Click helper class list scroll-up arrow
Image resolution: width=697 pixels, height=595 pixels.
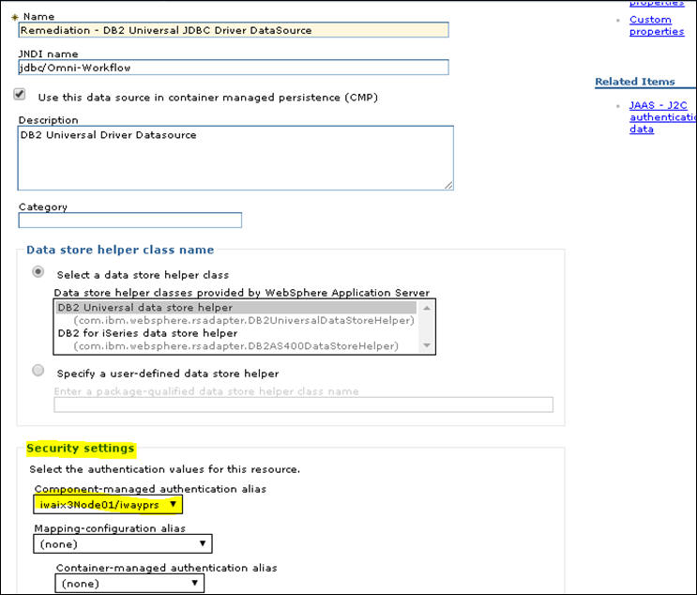(x=427, y=308)
